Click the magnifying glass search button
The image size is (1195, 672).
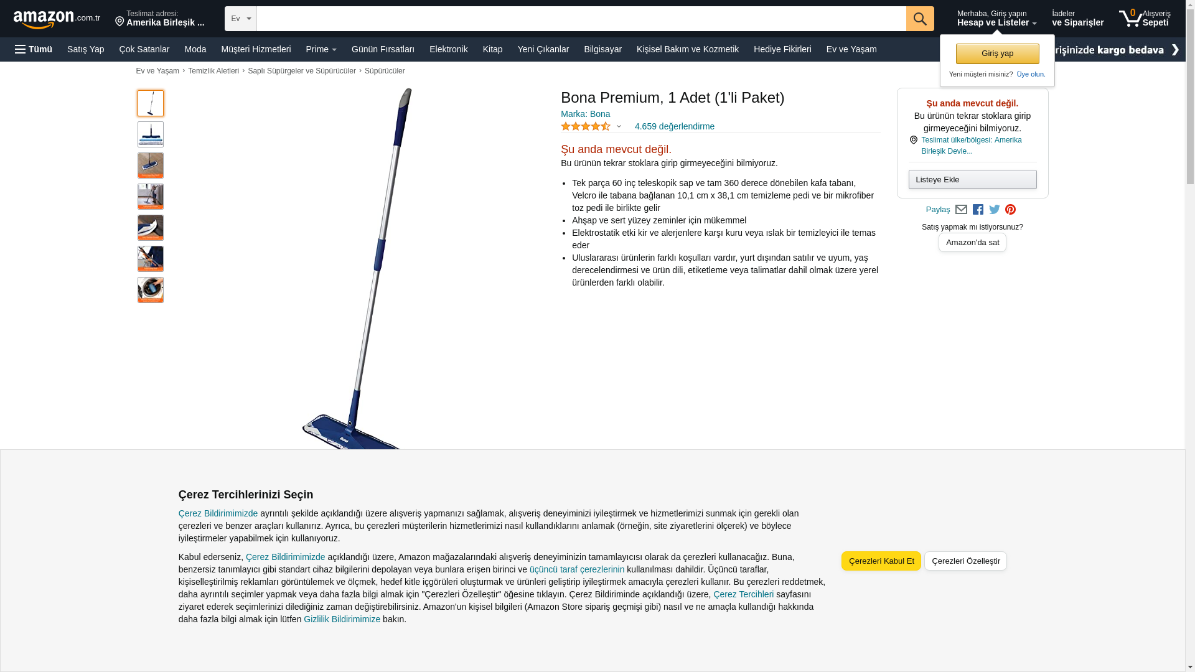(x=920, y=19)
